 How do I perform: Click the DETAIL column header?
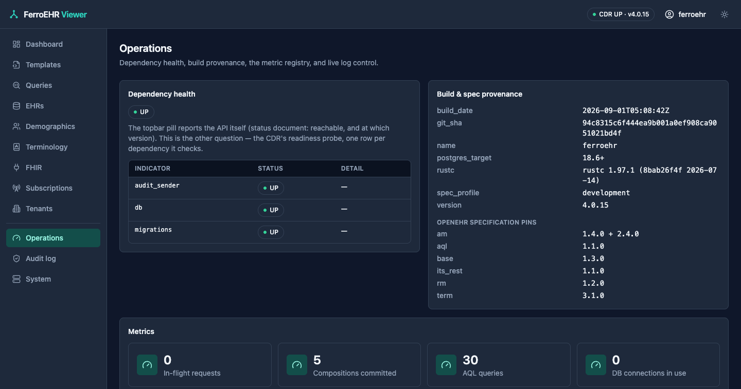(352, 169)
